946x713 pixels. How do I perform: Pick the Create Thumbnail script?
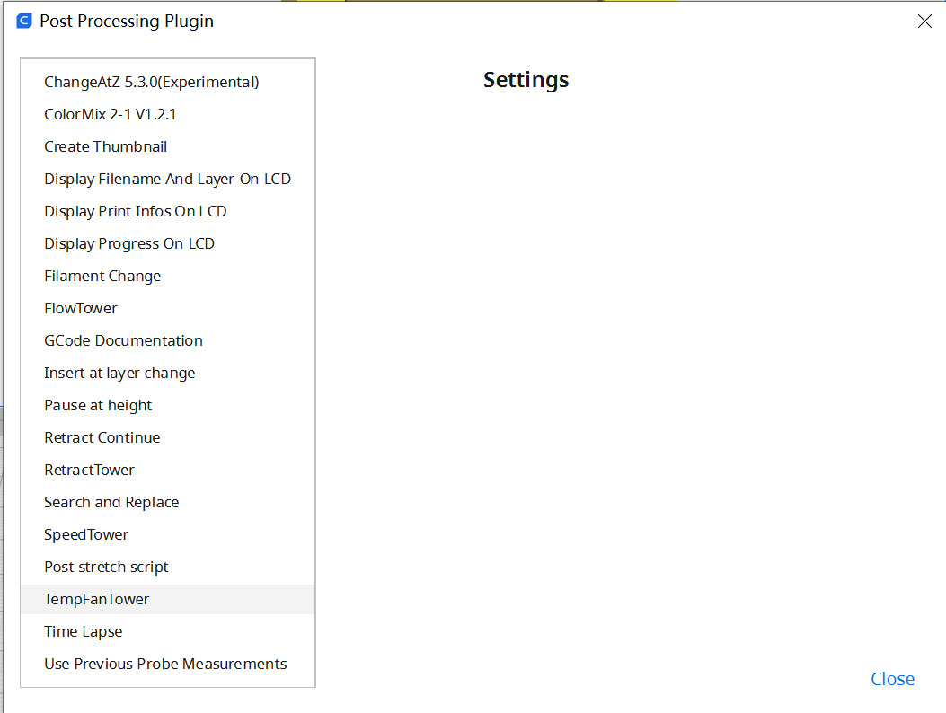(x=168, y=146)
